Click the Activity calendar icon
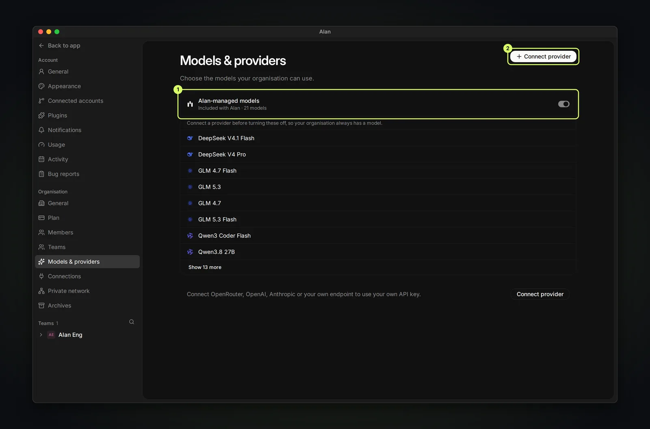 41,159
